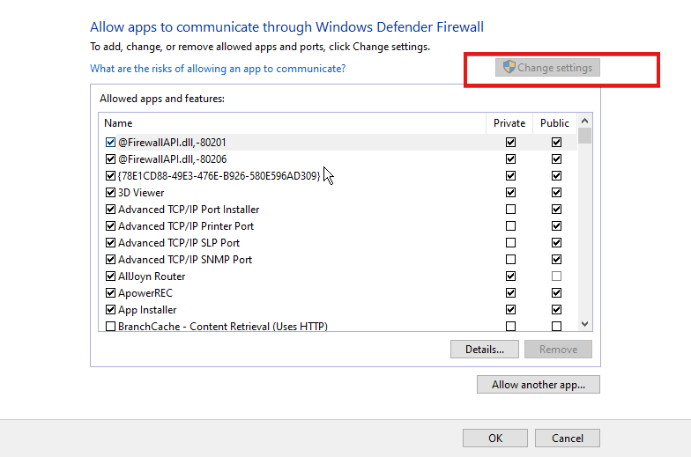The height and width of the screenshot is (457, 691).
Task: Confirm with the OK button
Action: [495, 439]
